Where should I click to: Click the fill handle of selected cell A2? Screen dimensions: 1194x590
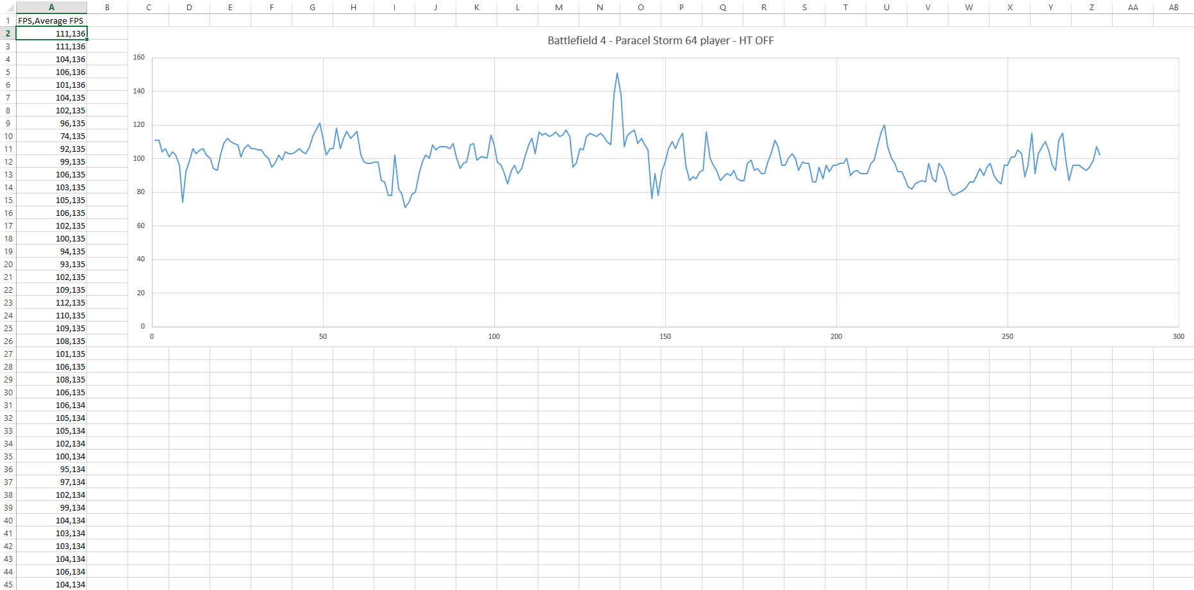point(87,39)
